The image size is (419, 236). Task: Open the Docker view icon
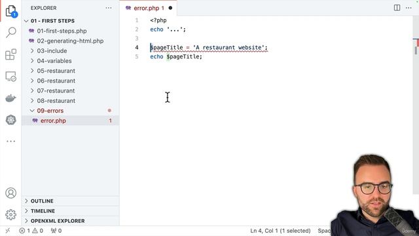10,98
